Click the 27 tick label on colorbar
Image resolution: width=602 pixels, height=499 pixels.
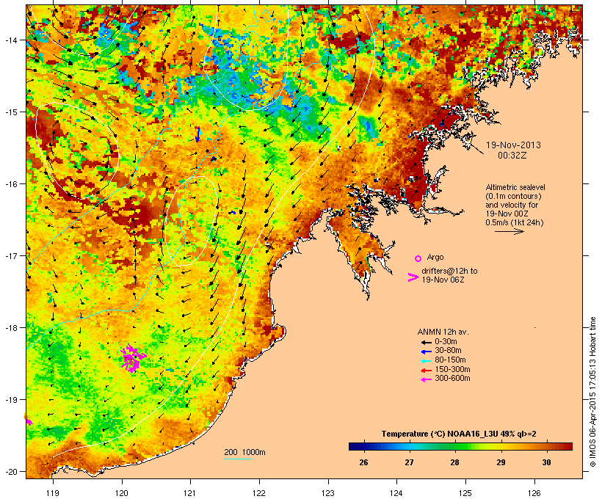pyautogui.click(x=409, y=462)
